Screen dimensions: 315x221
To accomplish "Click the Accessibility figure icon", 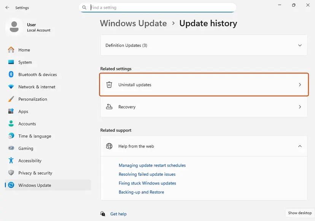I will [11, 160].
